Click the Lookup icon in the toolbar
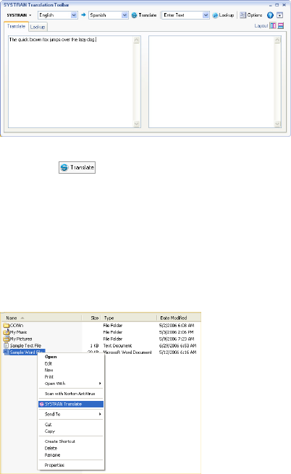This screenshot has height=474, width=291. 215,15
